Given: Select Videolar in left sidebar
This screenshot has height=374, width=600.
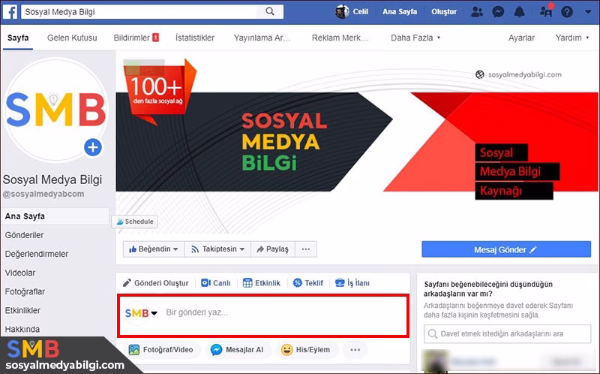Looking at the screenshot, I should [x=20, y=273].
